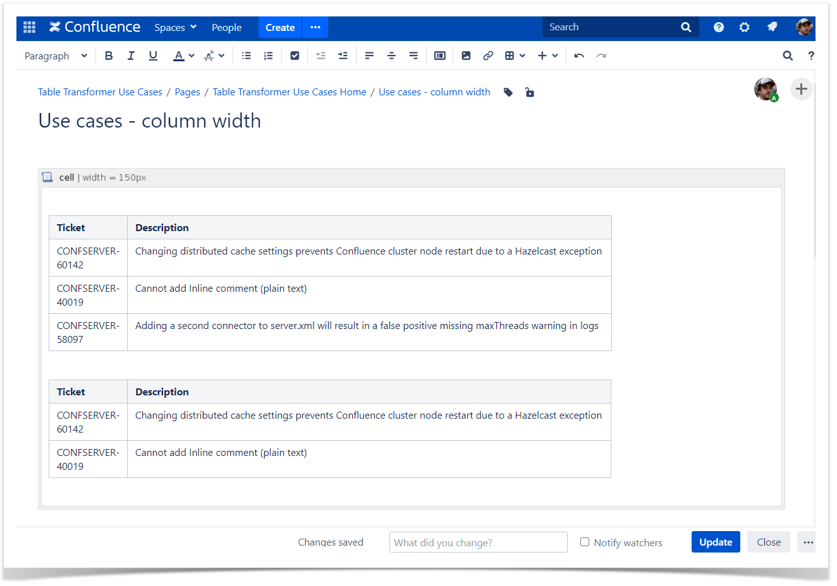Select the cell macro header
This screenshot has width=837, height=586.
click(411, 177)
